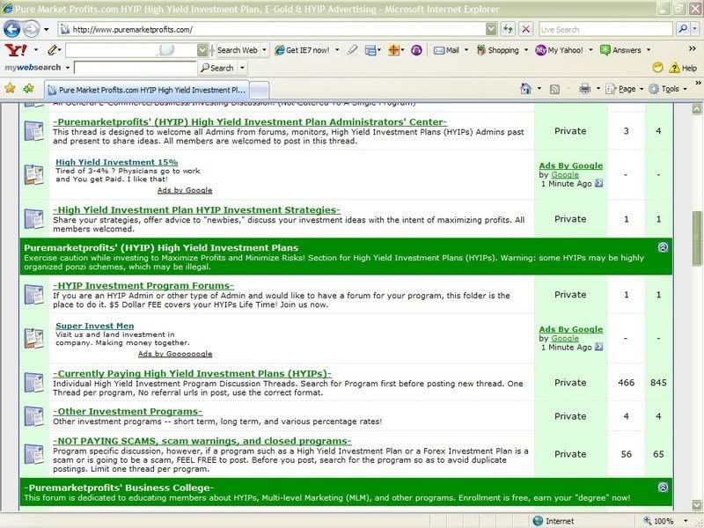
Task: Stop loading with the red X icon
Action: click(525, 30)
